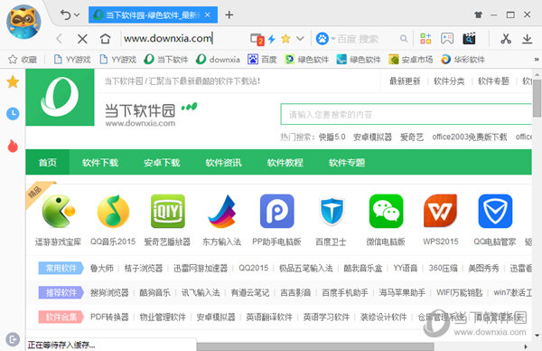Image resolution: width=542 pixels, height=351 pixels.
Task: Click the raccoon avatar profile icon
Action: (x=23, y=22)
